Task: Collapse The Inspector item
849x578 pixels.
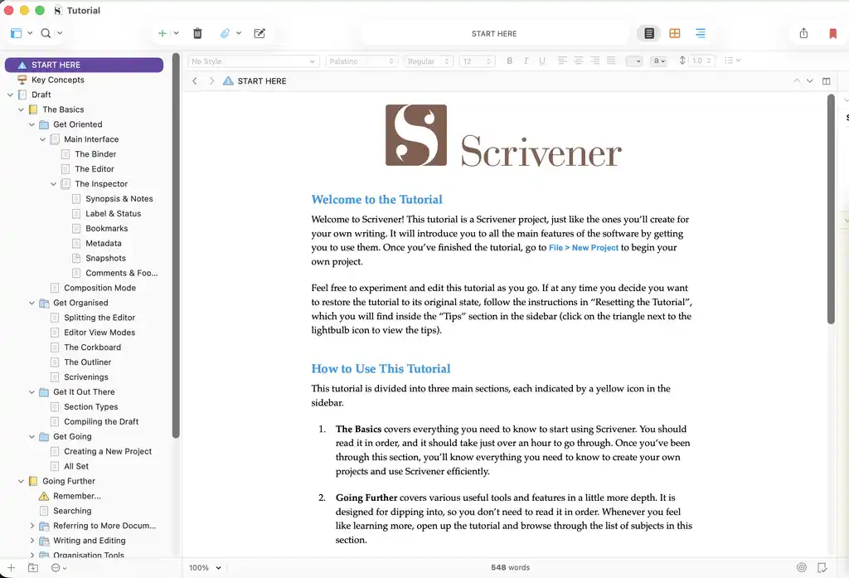Action: pos(54,184)
